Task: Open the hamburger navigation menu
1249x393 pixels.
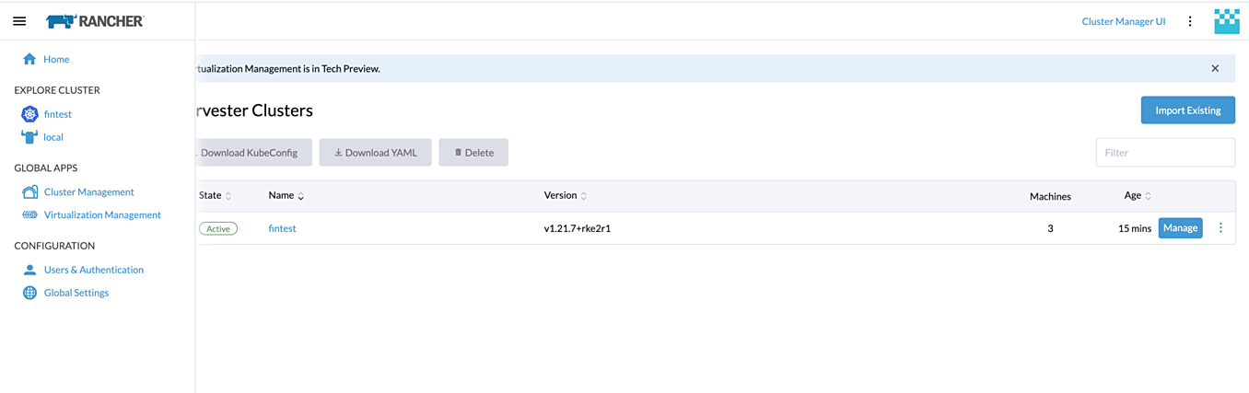Action: click(x=19, y=21)
